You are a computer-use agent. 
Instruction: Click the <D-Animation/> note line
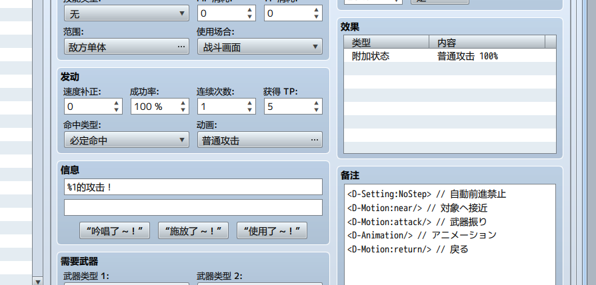[421, 235]
